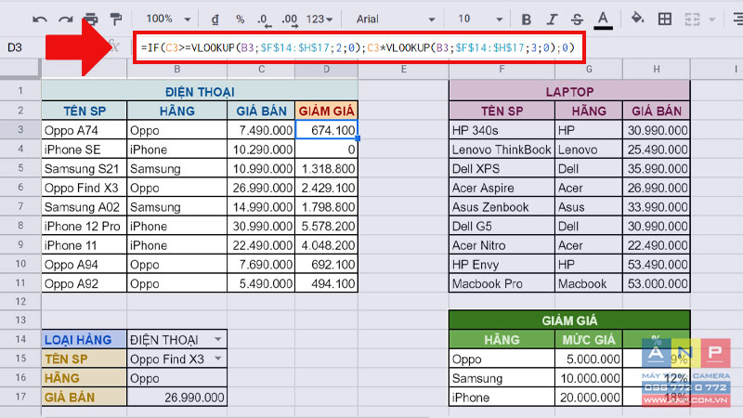Select cell with value 674.100
743x418 pixels.
327,130
